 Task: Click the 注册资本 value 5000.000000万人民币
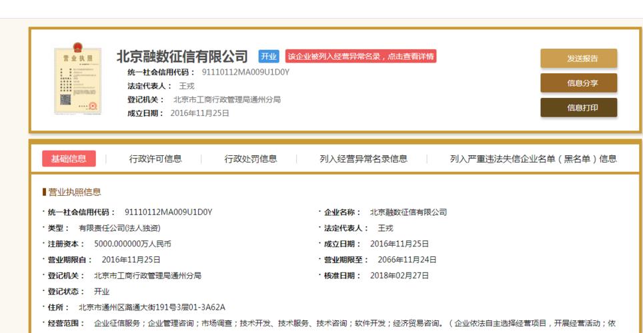[x=133, y=244]
